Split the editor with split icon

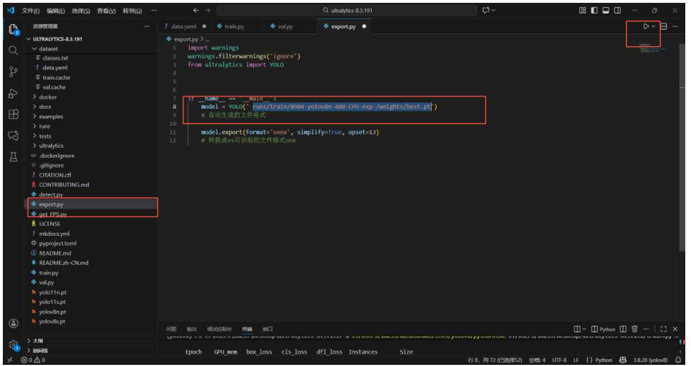click(664, 26)
